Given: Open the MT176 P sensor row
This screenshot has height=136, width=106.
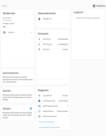Looking at the screenshot, I should click(x=53, y=50).
